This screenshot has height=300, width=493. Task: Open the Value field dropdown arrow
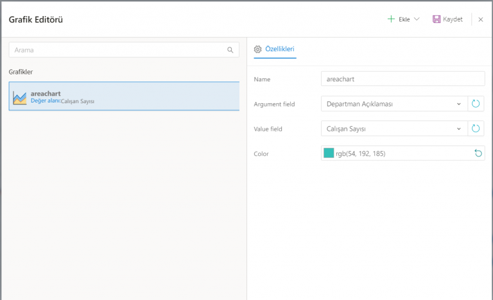458,129
